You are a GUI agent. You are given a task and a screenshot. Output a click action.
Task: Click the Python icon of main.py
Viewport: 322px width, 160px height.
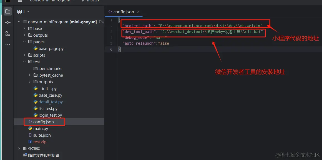[30, 129]
